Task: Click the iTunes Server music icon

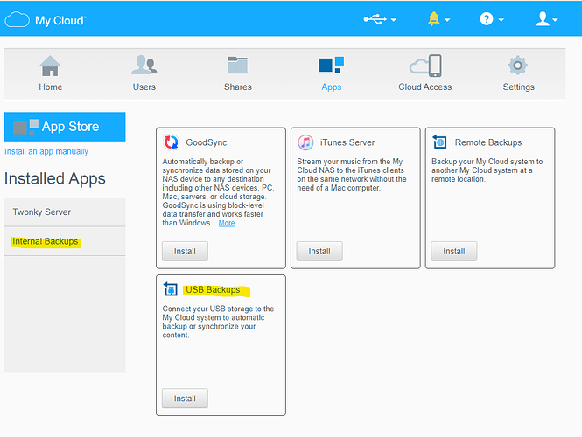Action: click(305, 142)
